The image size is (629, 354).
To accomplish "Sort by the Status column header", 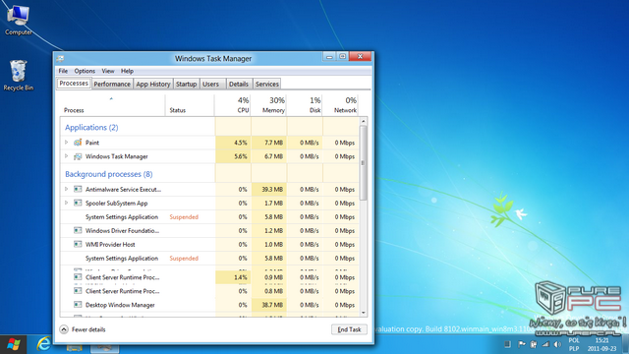I will (x=190, y=105).
